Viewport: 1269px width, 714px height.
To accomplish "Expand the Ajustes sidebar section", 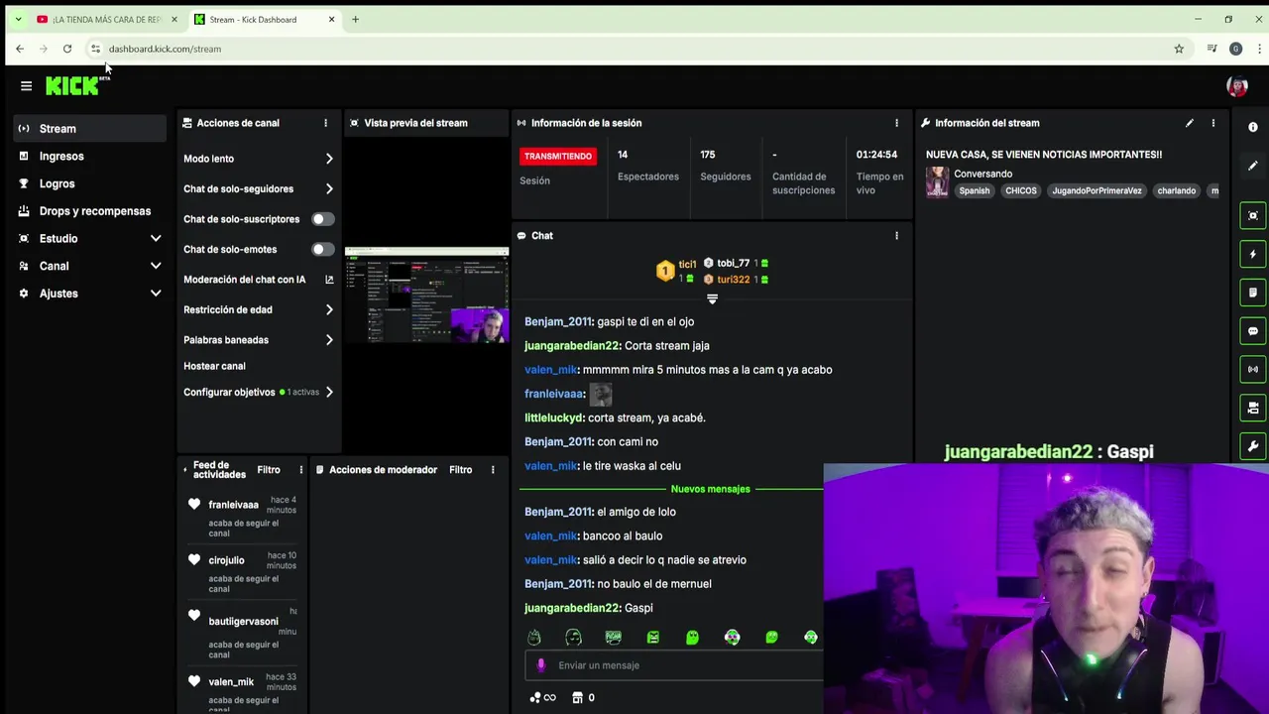I will (155, 294).
